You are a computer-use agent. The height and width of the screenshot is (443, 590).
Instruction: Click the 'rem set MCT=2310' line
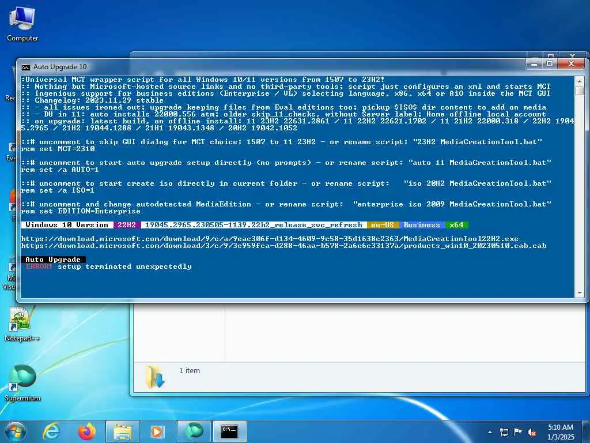pos(58,149)
